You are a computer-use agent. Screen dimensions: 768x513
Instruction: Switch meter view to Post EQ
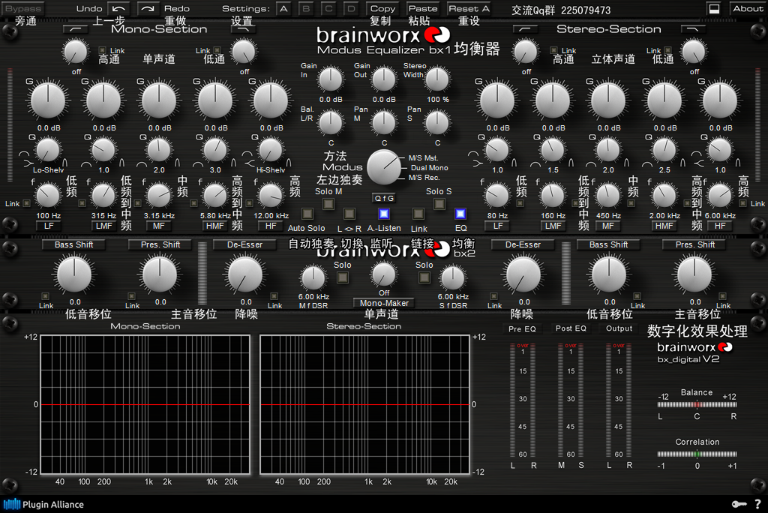571,328
